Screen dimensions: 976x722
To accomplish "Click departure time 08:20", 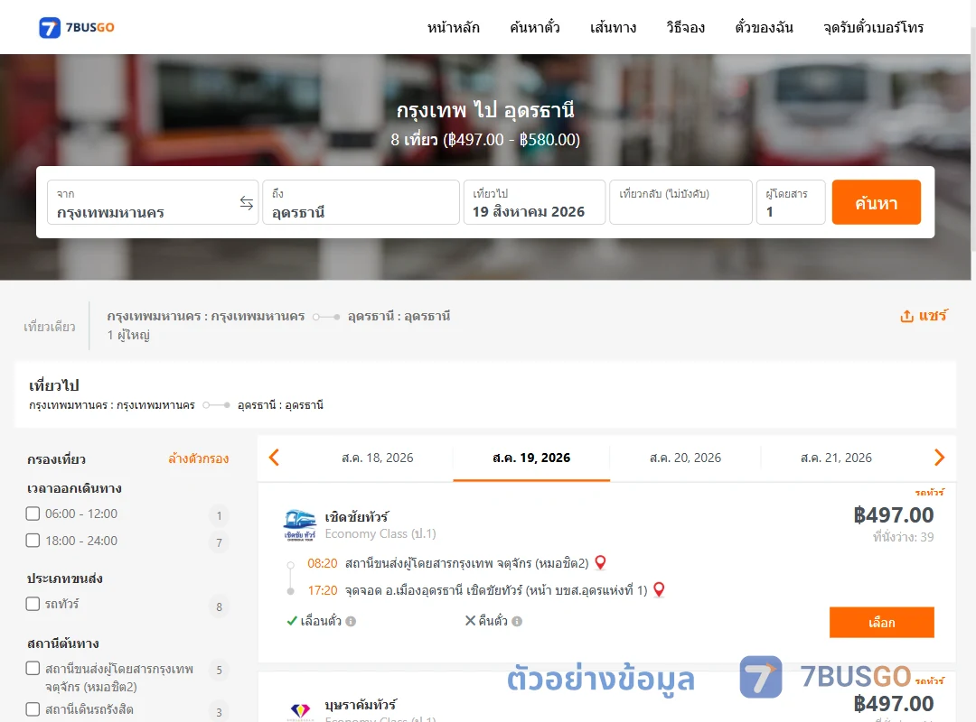I will [x=323, y=563].
